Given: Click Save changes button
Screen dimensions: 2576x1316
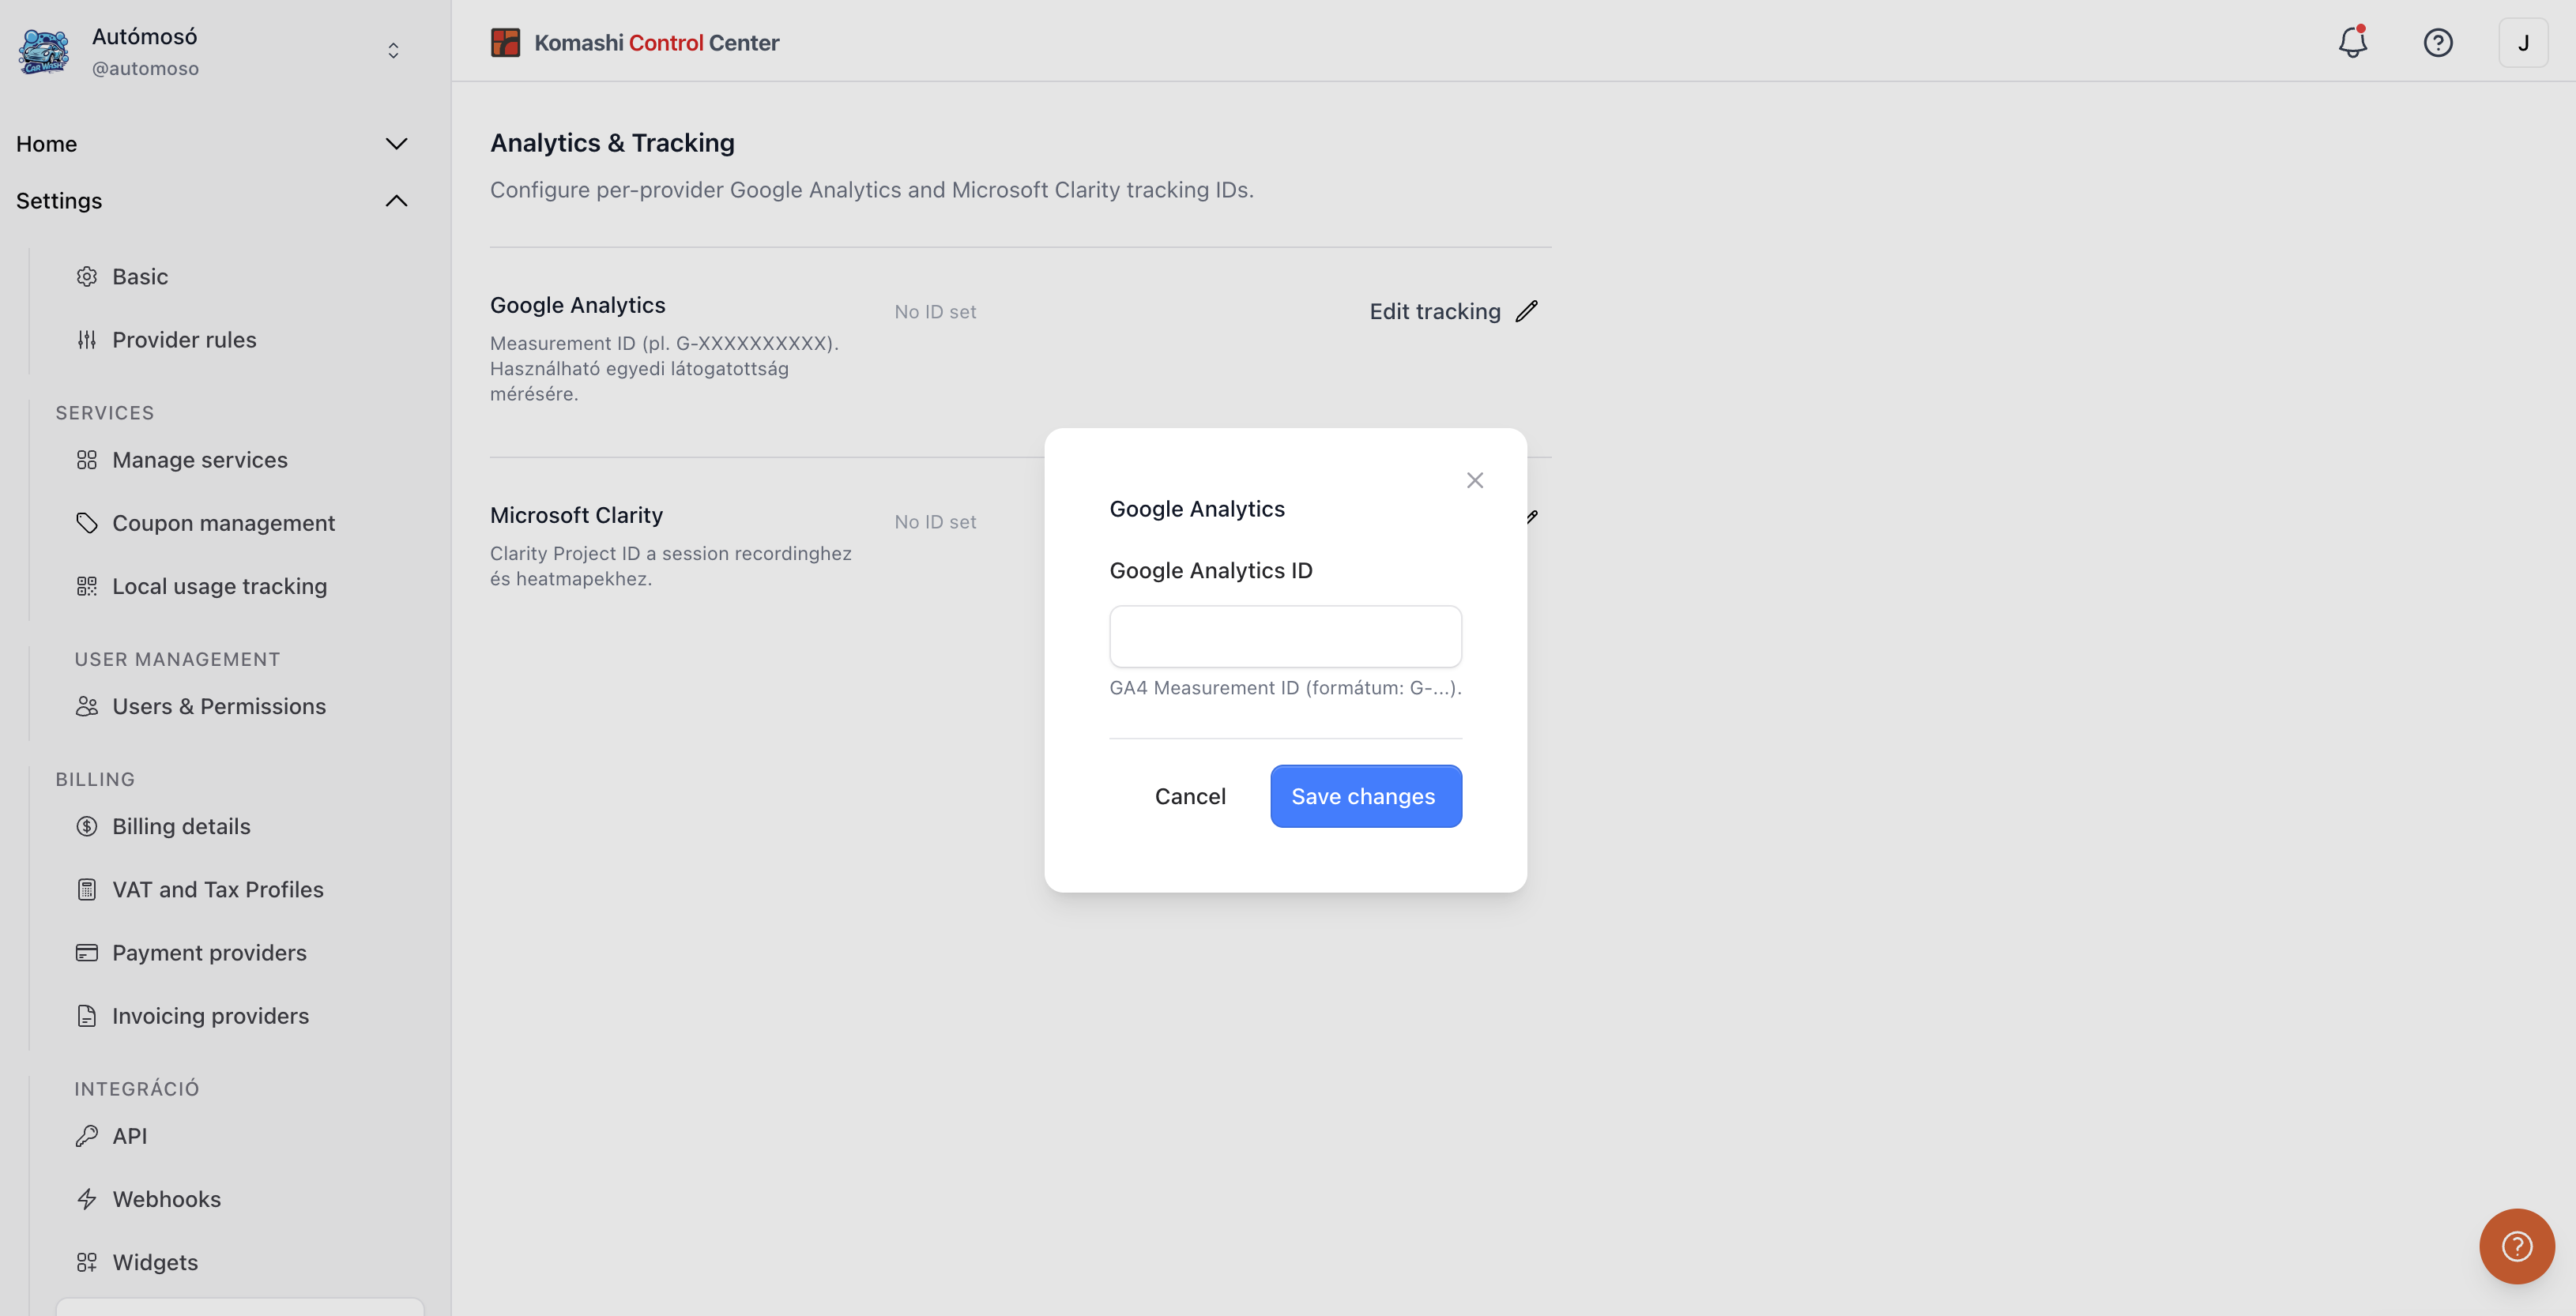Looking at the screenshot, I should point(1365,796).
